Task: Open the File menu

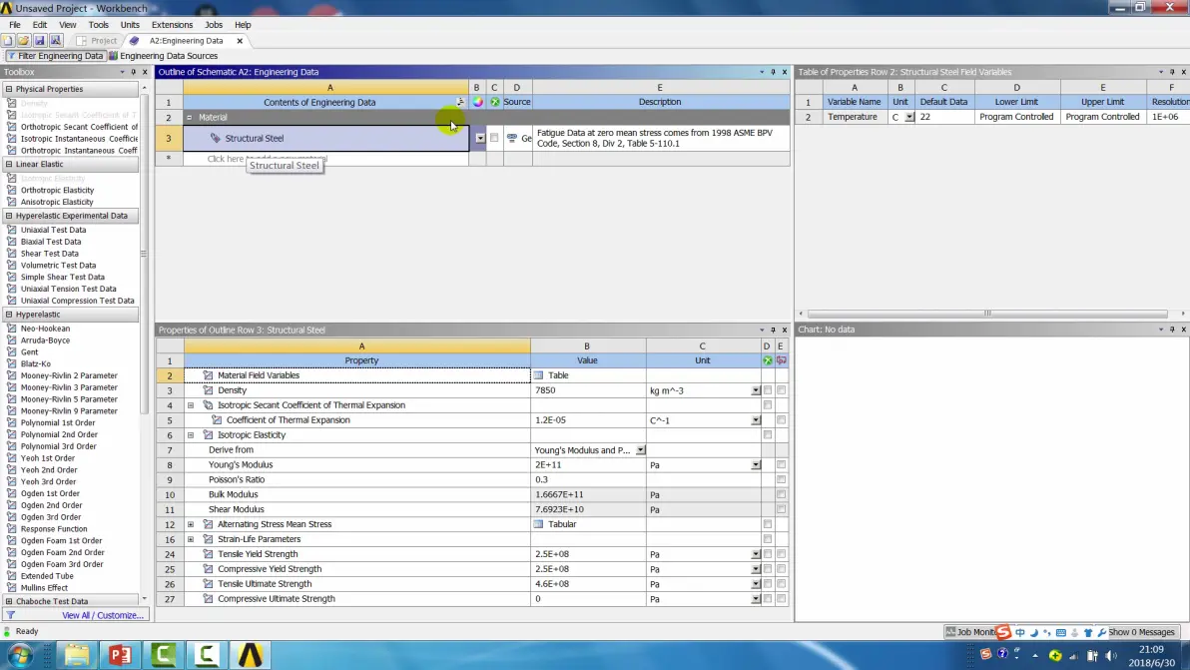Action: tap(14, 25)
